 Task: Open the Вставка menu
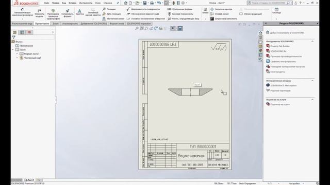tap(72, 3)
